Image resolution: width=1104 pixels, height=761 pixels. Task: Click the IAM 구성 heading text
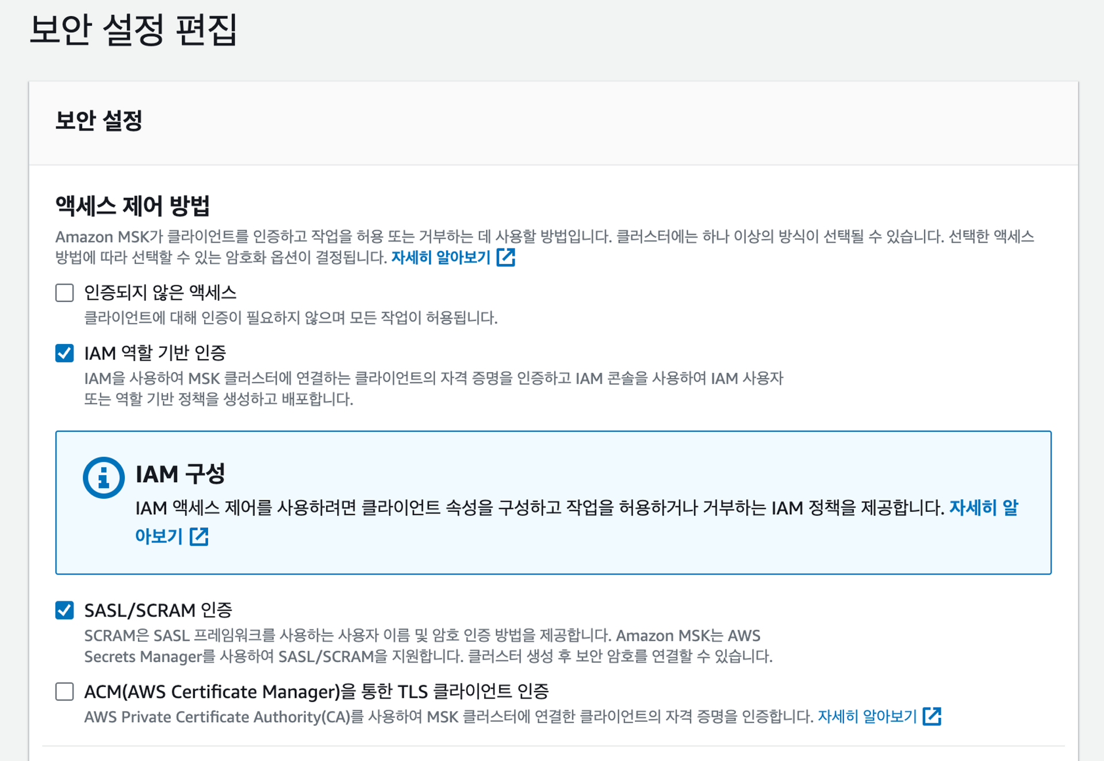(180, 474)
